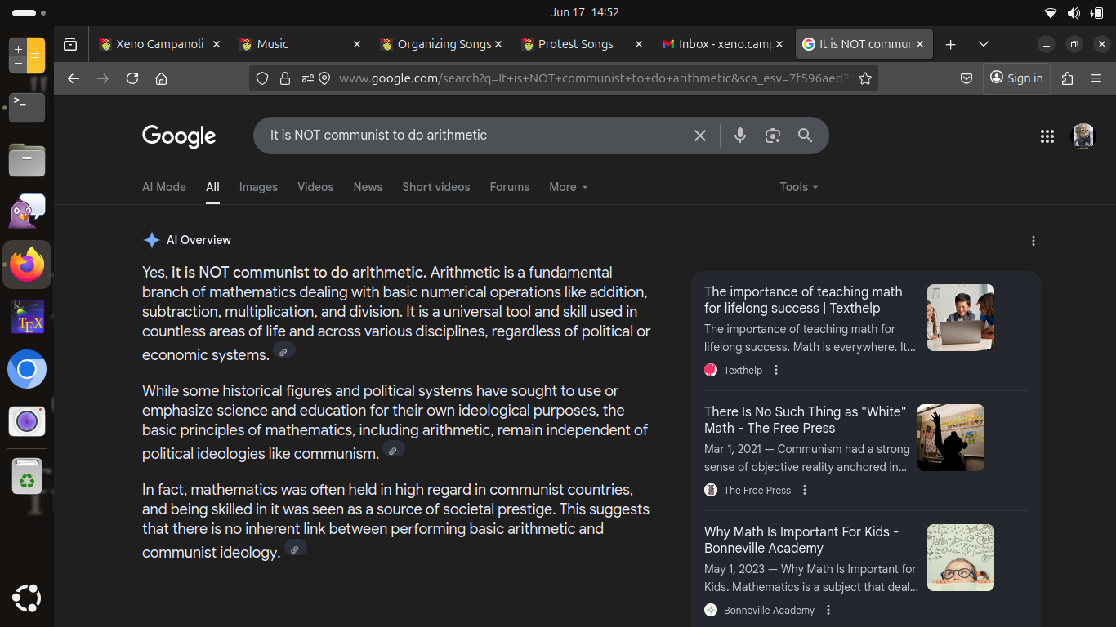This screenshot has height=627, width=1116.
Task: Open the More search filters dropdown
Action: pos(569,187)
